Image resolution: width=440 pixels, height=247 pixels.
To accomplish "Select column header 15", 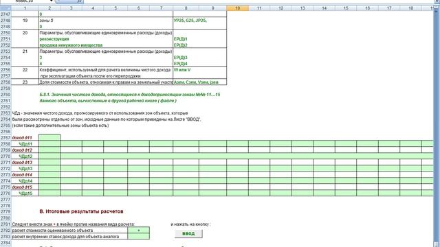I will [346, 8].
